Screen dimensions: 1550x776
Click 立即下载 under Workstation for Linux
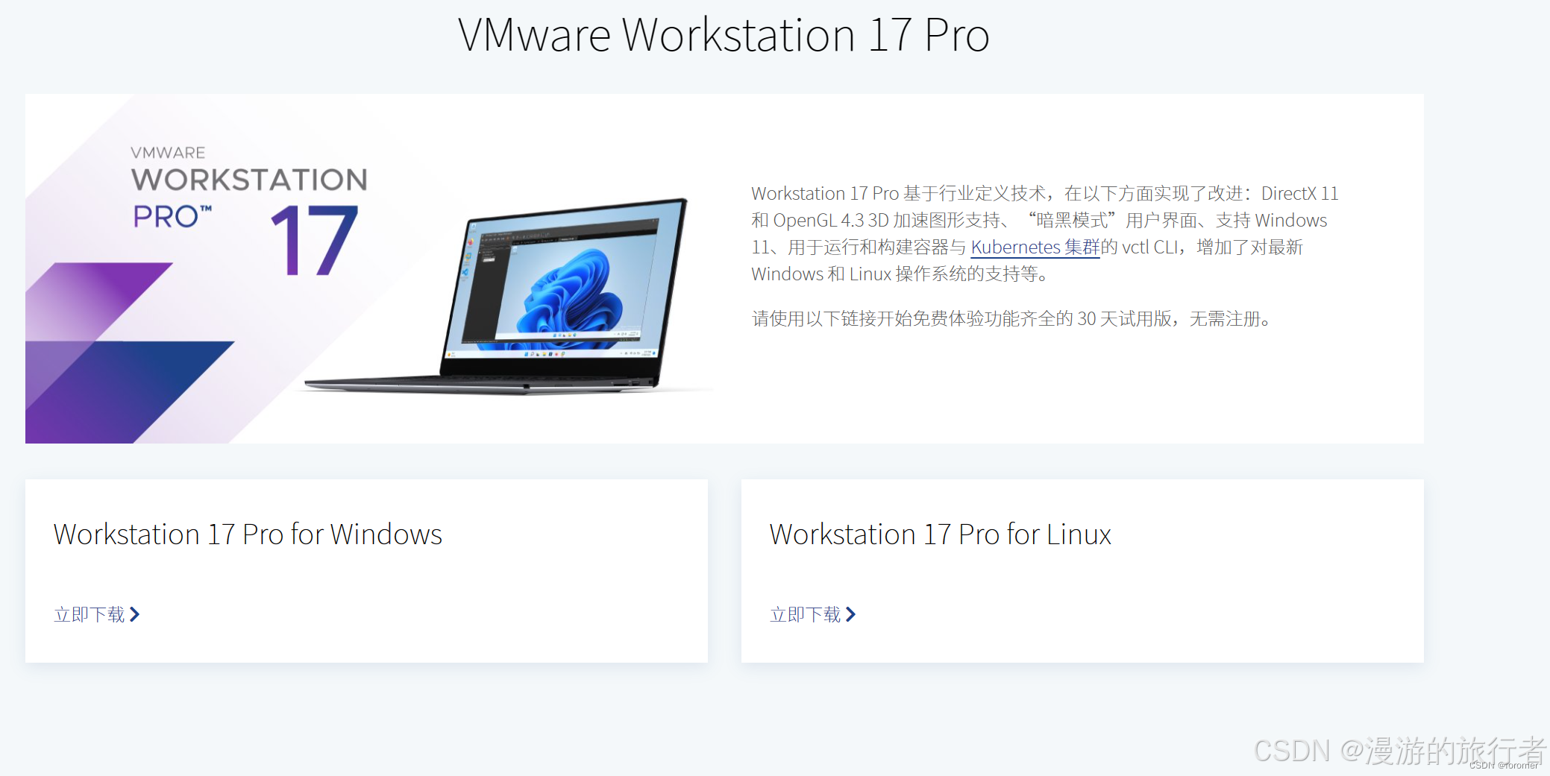tap(805, 614)
